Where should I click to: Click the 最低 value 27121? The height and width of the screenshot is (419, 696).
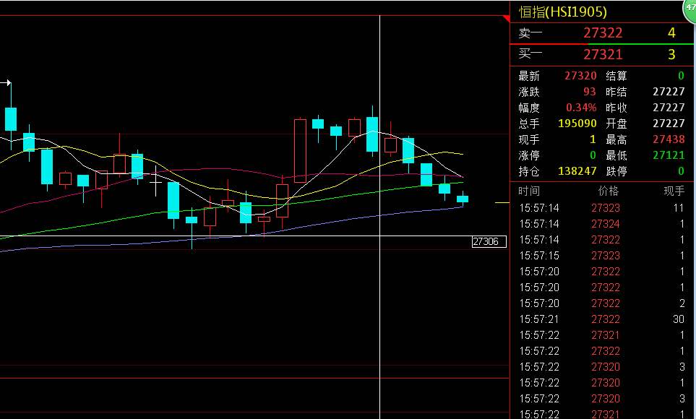[669, 155]
